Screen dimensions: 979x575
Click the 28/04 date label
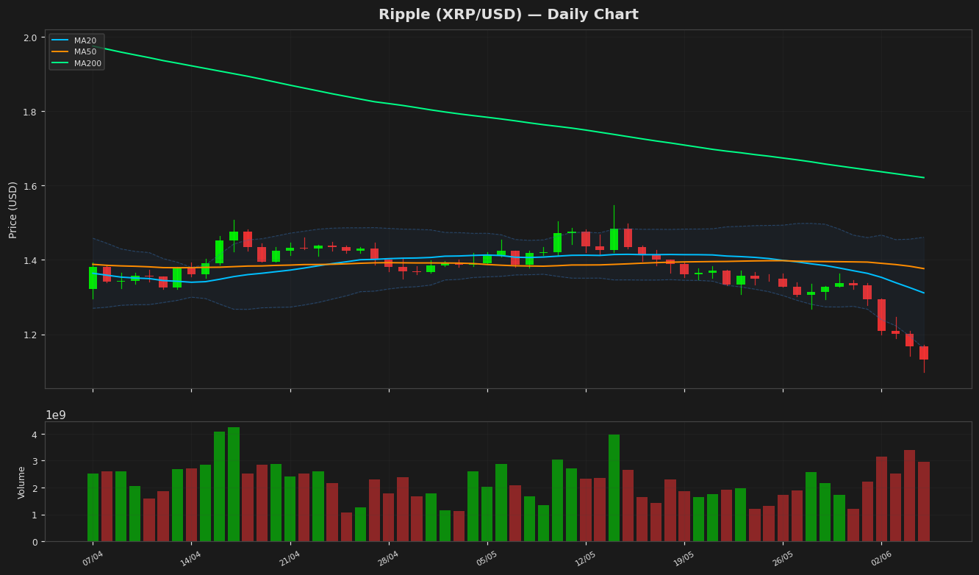coord(388,558)
